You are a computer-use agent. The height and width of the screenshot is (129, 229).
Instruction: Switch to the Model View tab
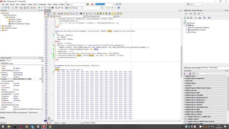tap(205, 68)
